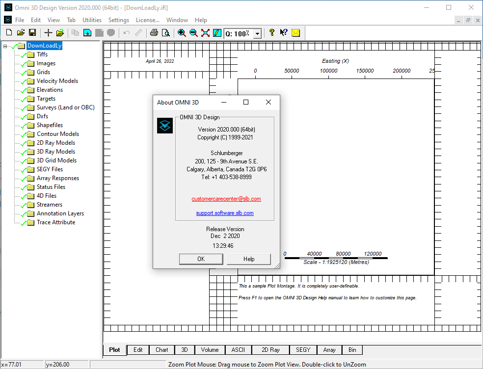Click the grey page icon in toolbar
Image resolution: width=483 pixels, height=369 pixels.
(x=99, y=33)
